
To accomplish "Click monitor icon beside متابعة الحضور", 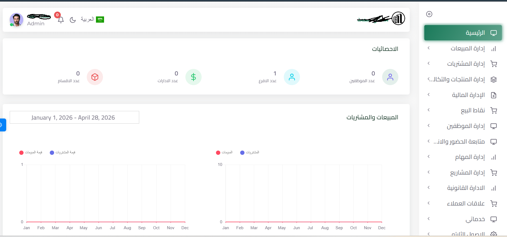I will click(x=493, y=142).
